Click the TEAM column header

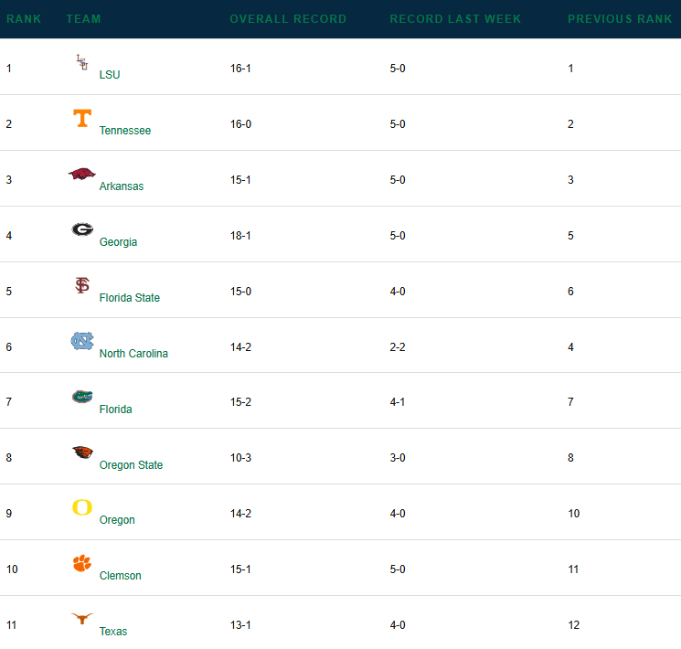(x=83, y=19)
